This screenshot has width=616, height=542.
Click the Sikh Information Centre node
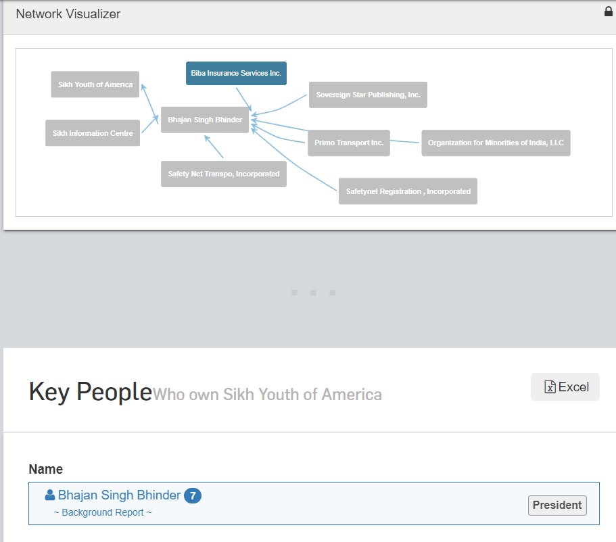coord(93,133)
